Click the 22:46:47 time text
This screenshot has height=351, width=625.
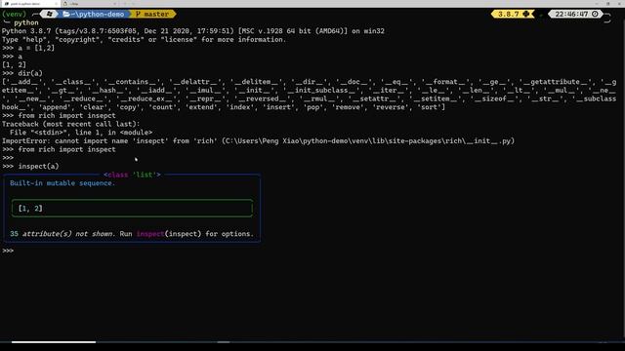[x=571, y=14]
